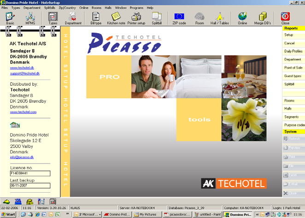Click the igloo Room toolbar icon
The width and height of the screenshot is (305, 218).
pyautogui.click(x=199, y=18)
